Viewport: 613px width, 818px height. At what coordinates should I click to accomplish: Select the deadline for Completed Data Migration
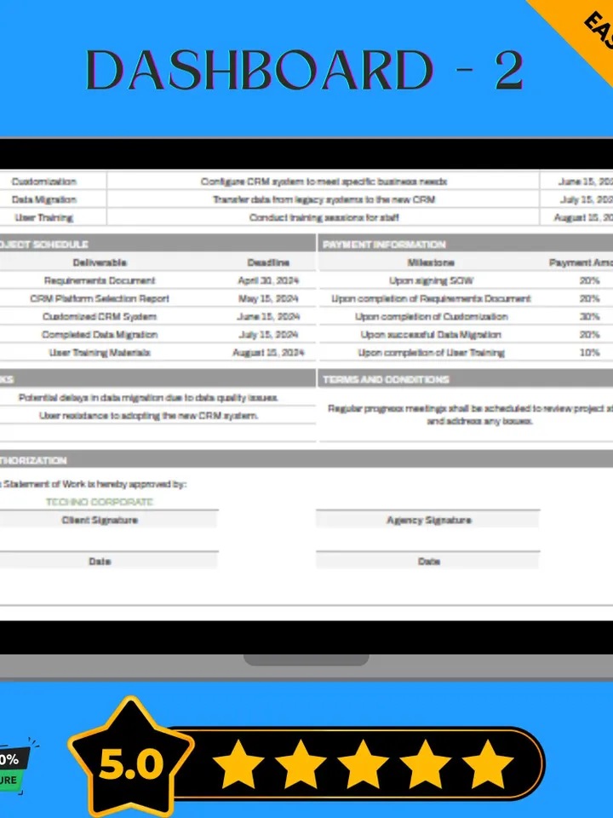point(268,334)
